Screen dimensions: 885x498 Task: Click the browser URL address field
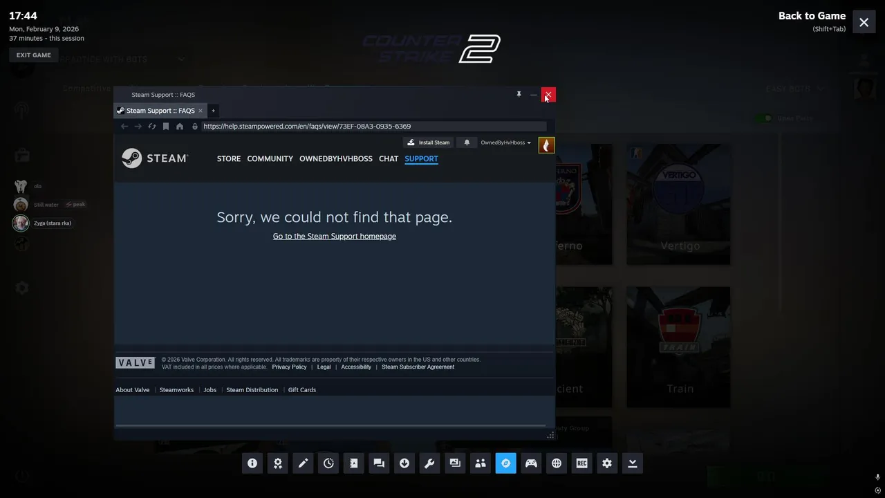point(373,127)
